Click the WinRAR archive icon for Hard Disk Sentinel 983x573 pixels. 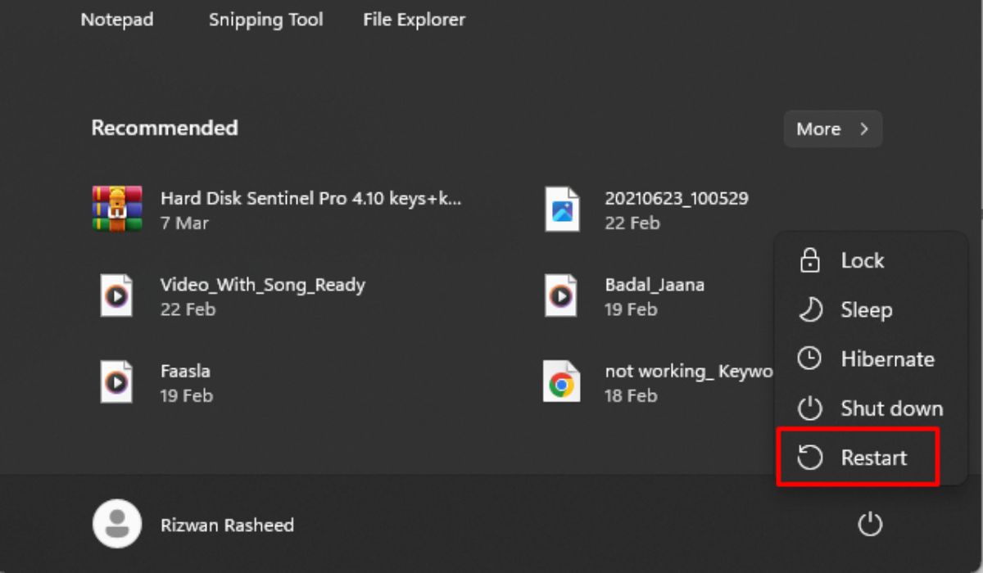tap(117, 210)
